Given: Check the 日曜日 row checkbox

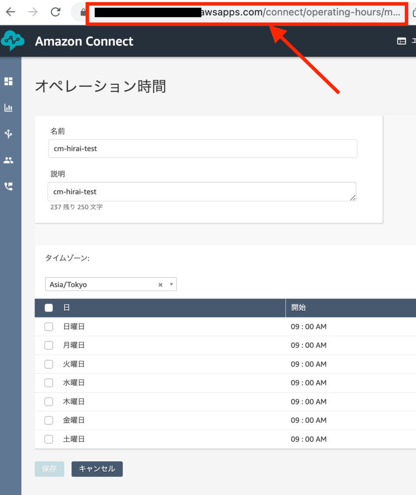Looking at the screenshot, I should (x=49, y=327).
